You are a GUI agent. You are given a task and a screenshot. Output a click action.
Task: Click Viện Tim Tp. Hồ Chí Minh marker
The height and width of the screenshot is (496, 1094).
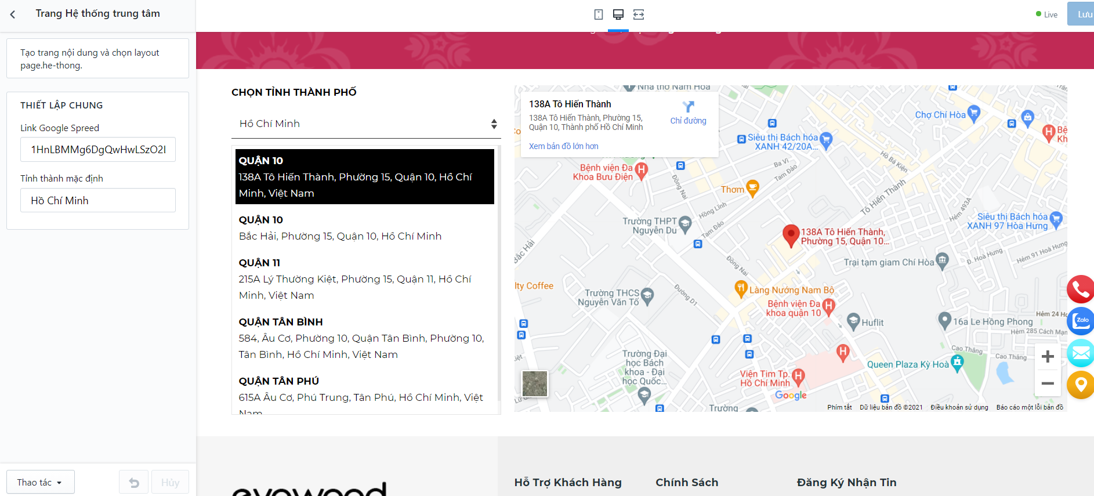point(798,376)
